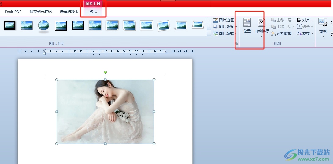Switch to the 新建选项卡 tab
Image resolution: width=333 pixels, height=164 pixels.
point(69,12)
